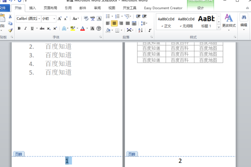Click the Decrease Indent icon
Image resolution: width=251 pixels, height=167 pixels.
pyautogui.click(x=138, y=16)
